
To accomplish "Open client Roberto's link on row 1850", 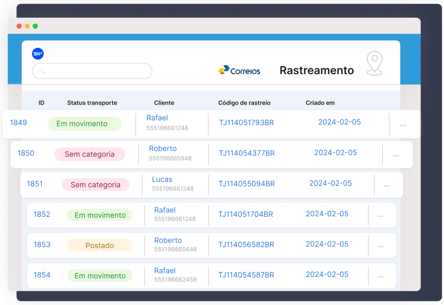I will [x=163, y=148].
